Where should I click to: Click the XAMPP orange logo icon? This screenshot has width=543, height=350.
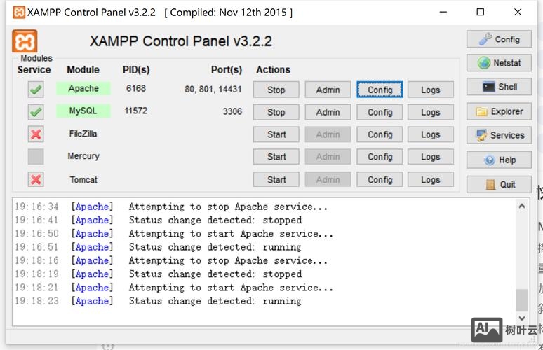coord(25,41)
